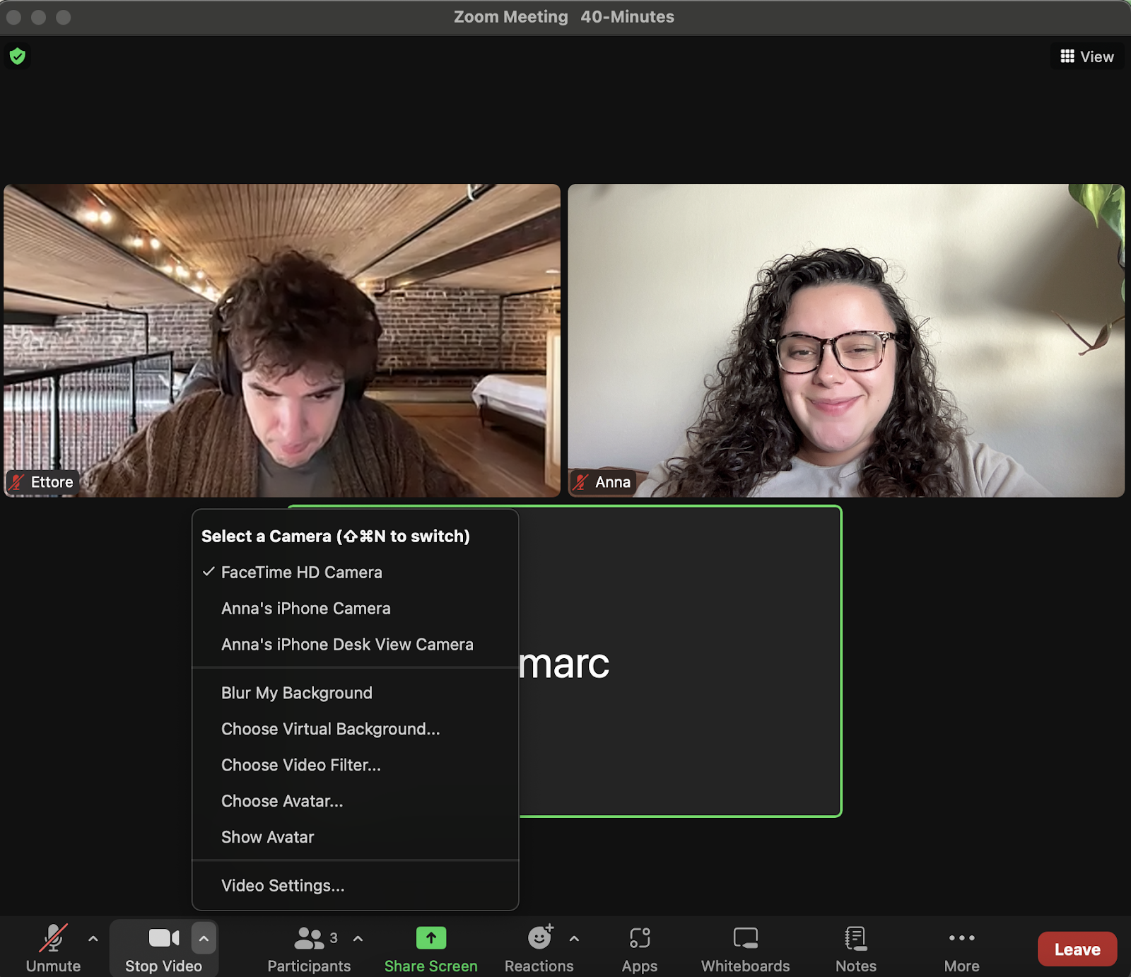Click the green security shield icon
Image resolution: width=1131 pixels, height=977 pixels.
[17, 57]
